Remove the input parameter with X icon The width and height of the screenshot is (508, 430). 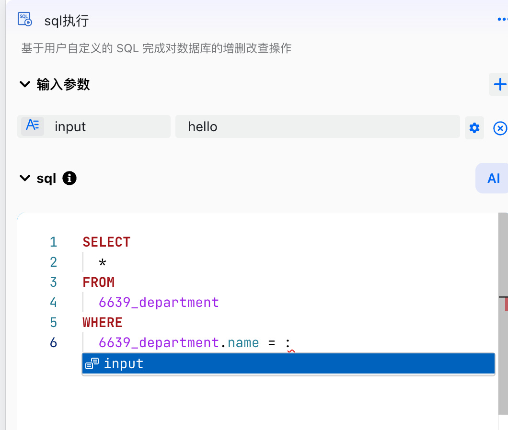click(500, 128)
